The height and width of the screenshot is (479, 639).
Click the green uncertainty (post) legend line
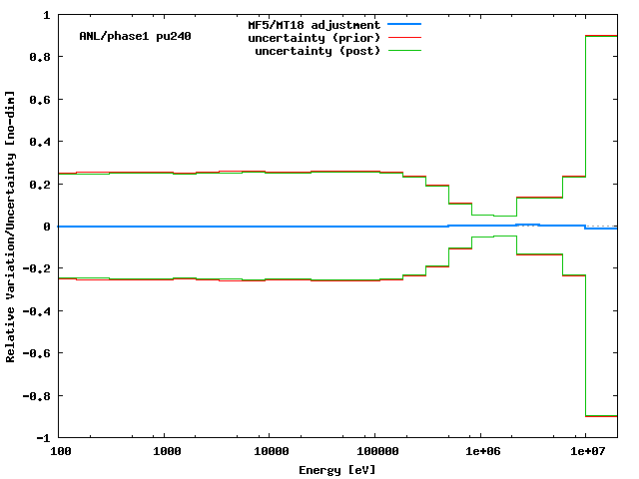[x=403, y=50]
